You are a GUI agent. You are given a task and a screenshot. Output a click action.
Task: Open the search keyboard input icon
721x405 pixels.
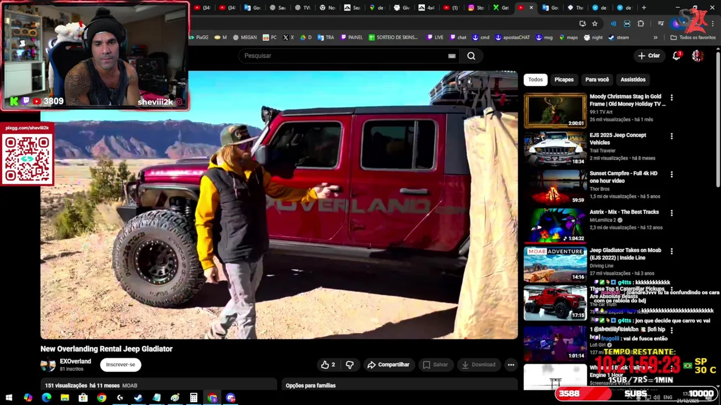pyautogui.click(x=452, y=56)
